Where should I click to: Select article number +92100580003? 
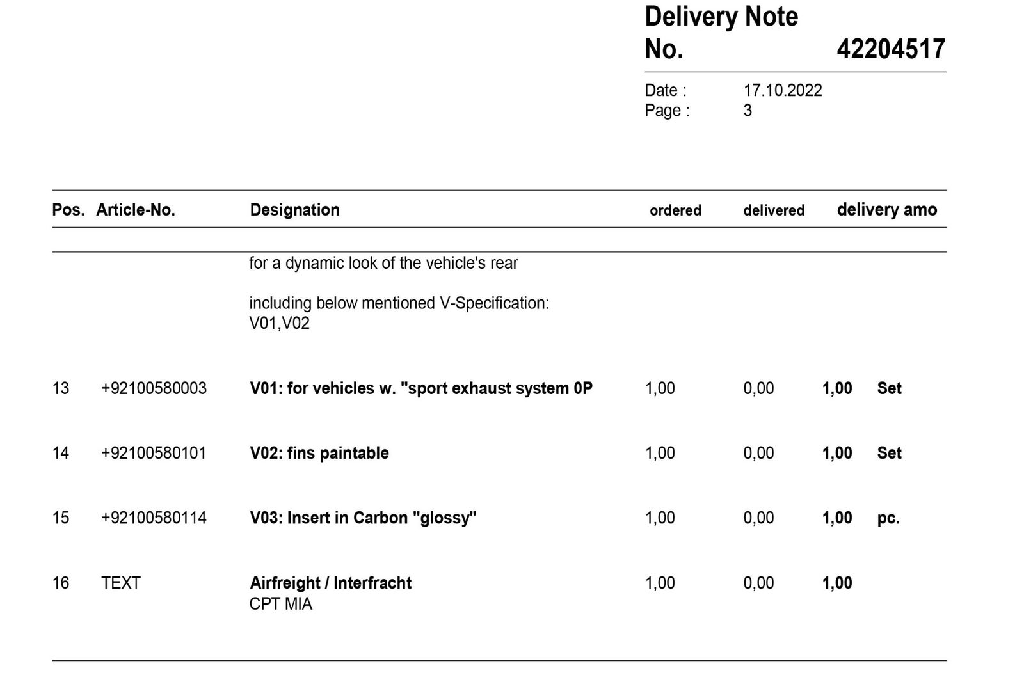coord(154,388)
